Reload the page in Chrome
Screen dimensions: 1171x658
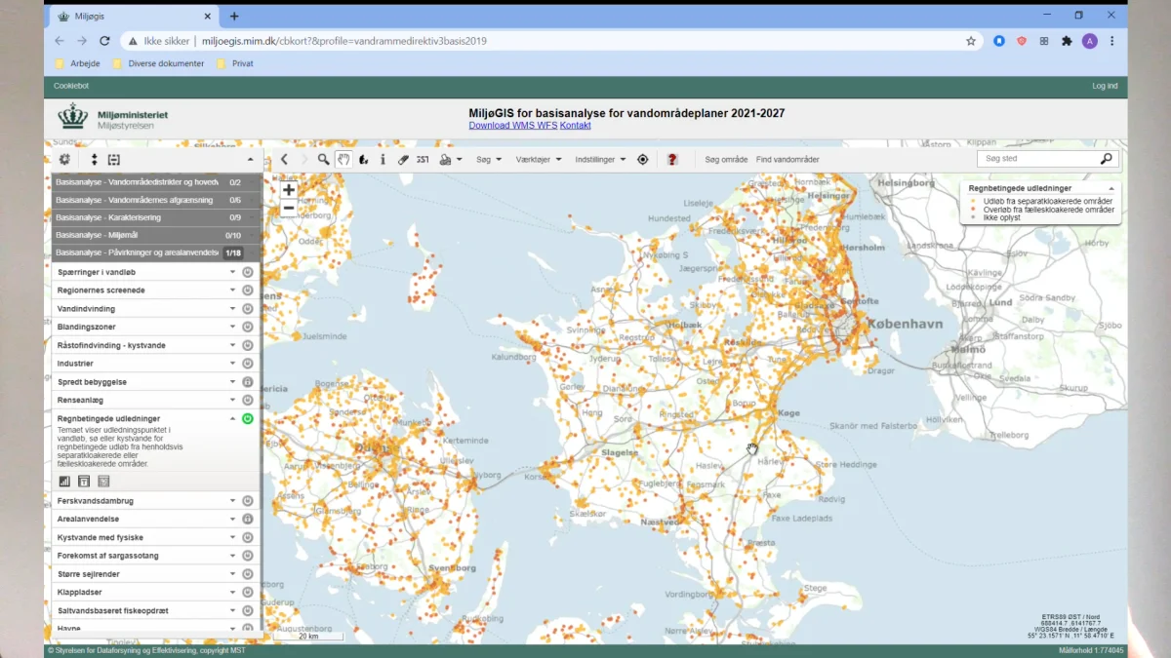tap(104, 41)
